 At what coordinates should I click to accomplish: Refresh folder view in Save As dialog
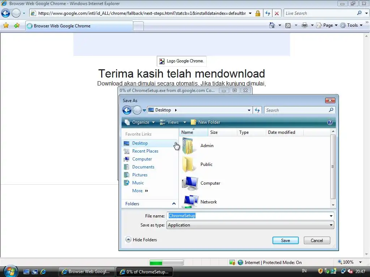click(257, 110)
